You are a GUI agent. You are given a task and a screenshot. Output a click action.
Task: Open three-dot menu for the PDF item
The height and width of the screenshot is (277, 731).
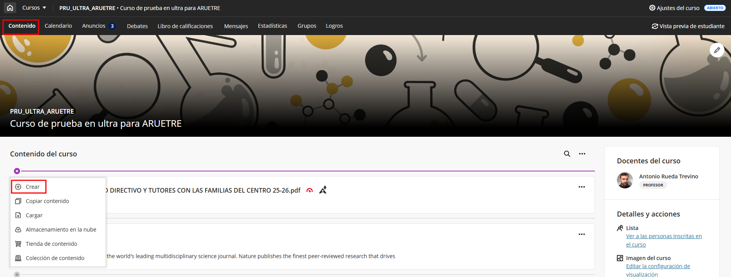pos(581,187)
